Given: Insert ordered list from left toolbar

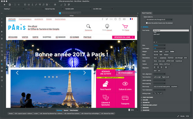Looking at the screenshot, I should tap(2, 48).
